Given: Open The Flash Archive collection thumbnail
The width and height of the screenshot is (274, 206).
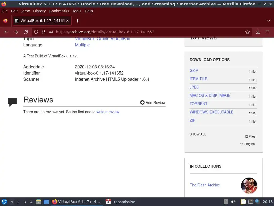Looking at the screenshot, I should pos(249,186).
